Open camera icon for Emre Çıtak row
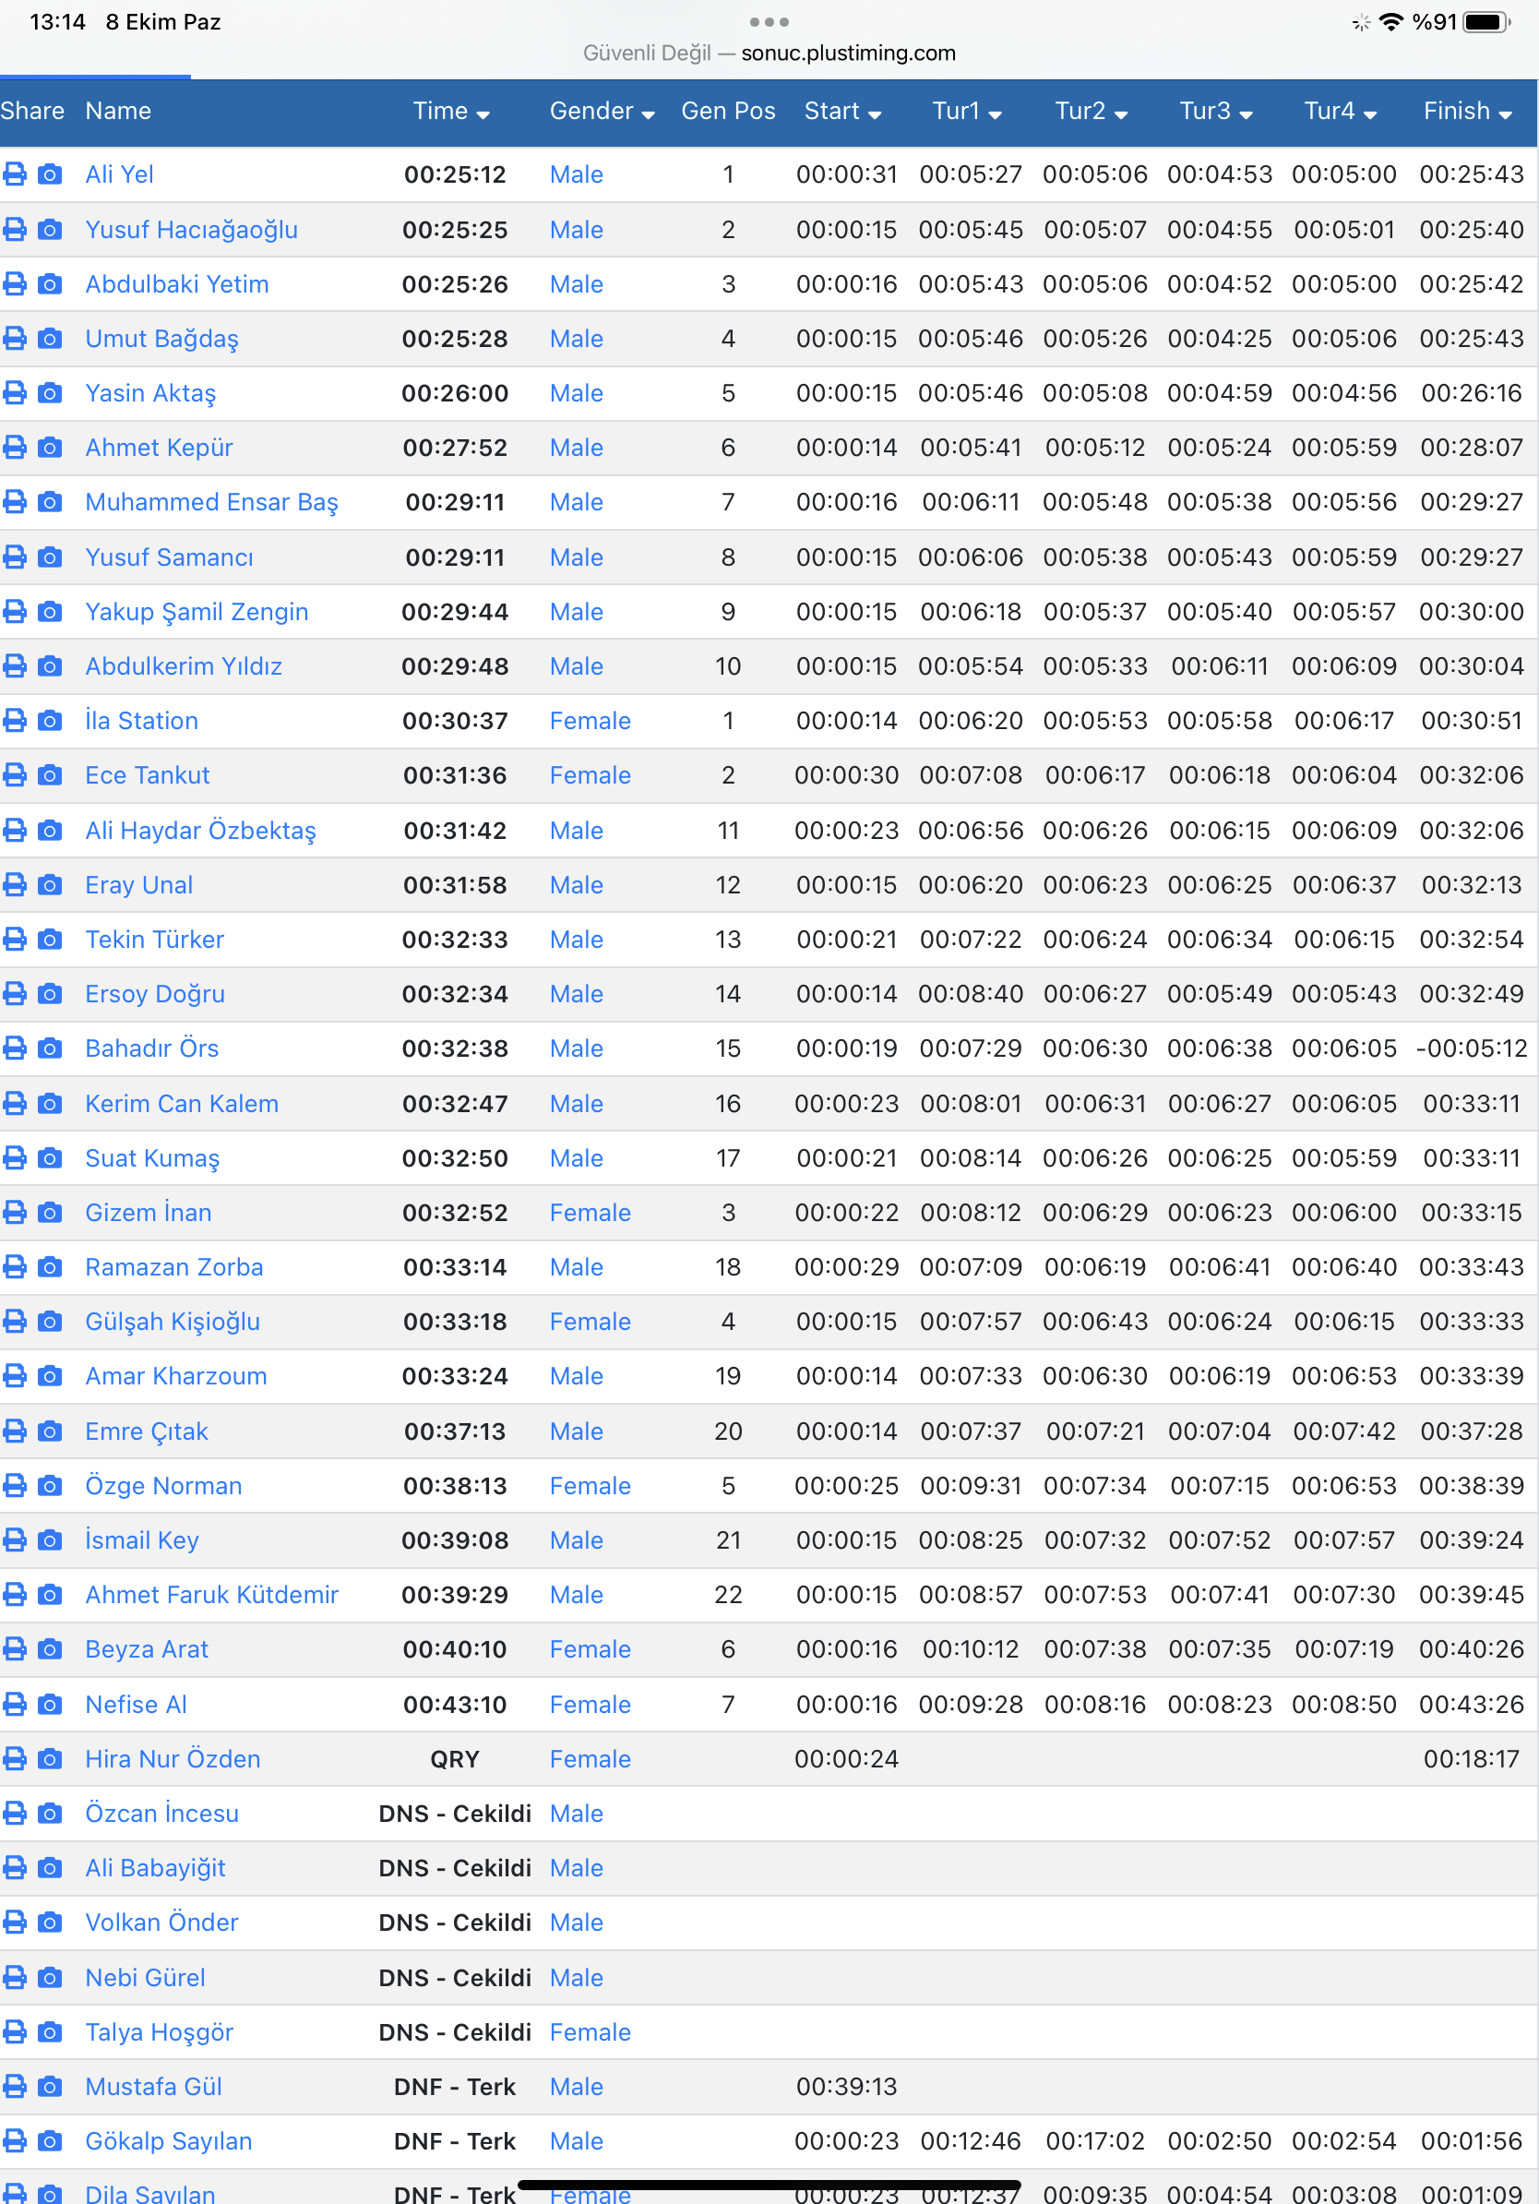Viewport: 1539px width, 2204px height. (x=50, y=1431)
